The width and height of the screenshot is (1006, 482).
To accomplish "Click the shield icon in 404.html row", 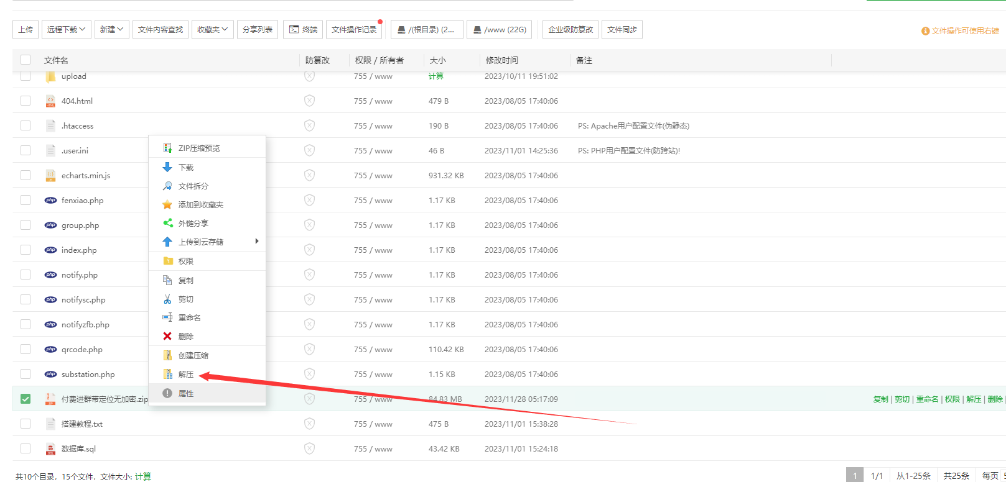I will click(309, 101).
